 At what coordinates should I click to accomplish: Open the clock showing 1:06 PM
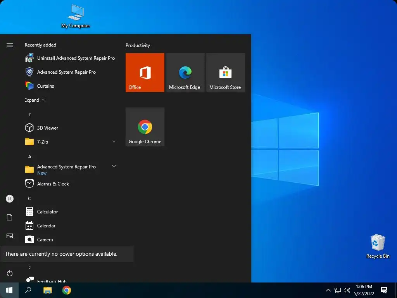pyautogui.click(x=364, y=290)
